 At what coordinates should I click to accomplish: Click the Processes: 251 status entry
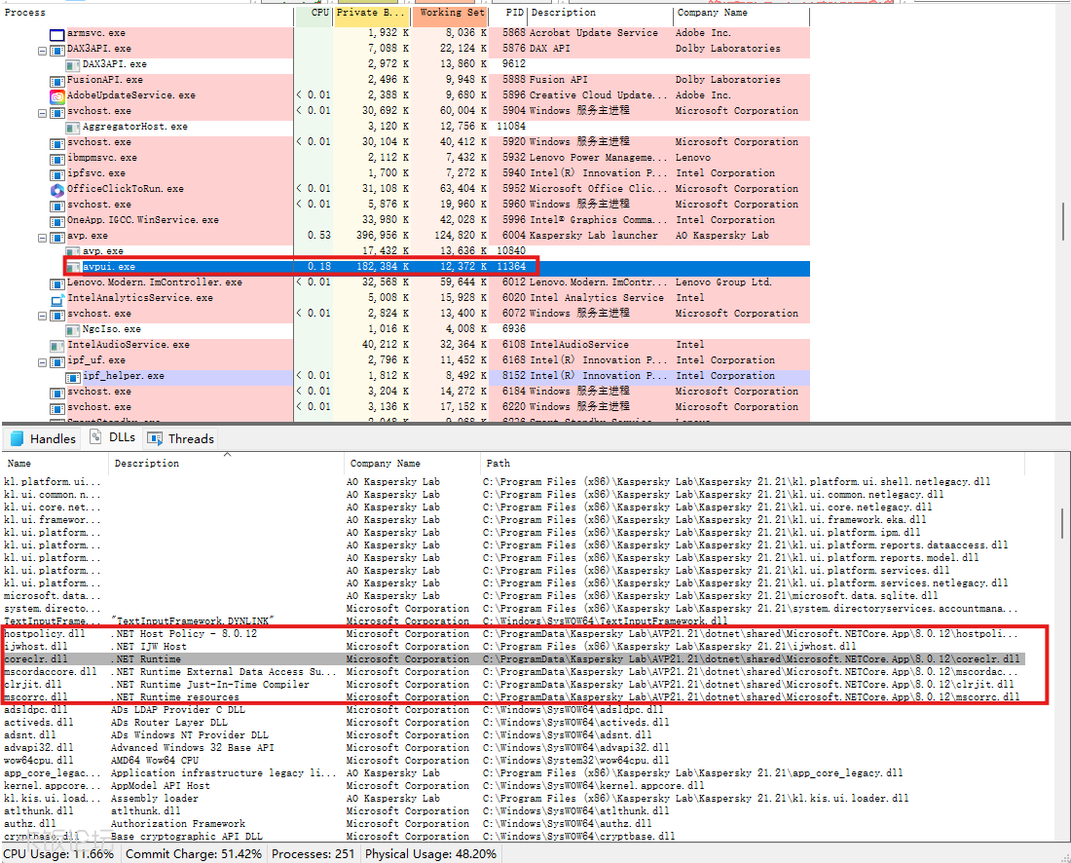(314, 854)
